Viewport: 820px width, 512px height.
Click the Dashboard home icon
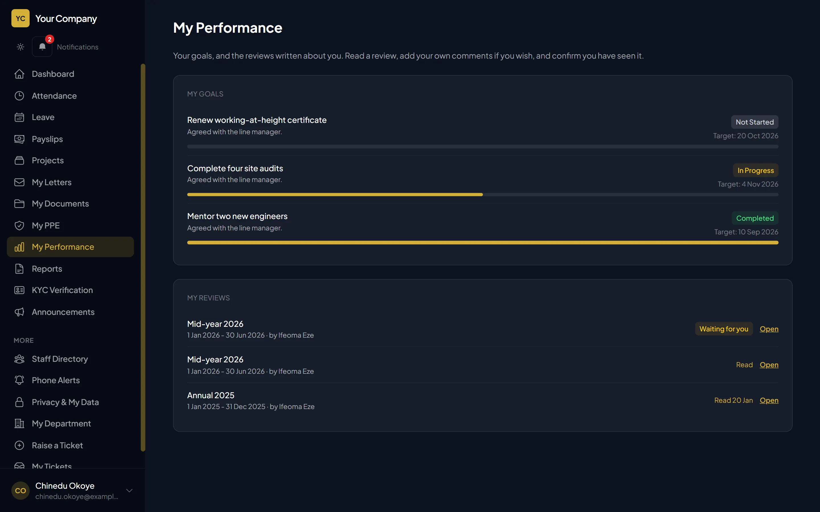coord(19,74)
